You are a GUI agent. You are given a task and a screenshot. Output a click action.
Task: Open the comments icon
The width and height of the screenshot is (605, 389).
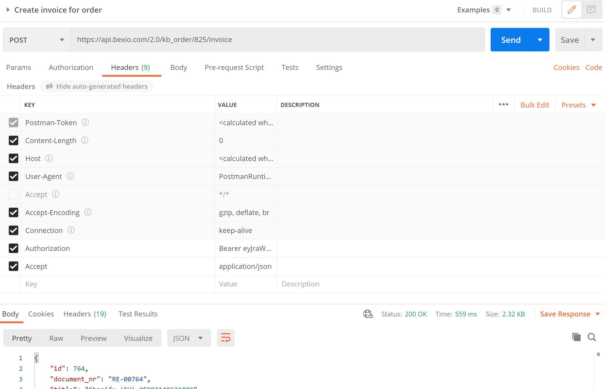(x=591, y=10)
